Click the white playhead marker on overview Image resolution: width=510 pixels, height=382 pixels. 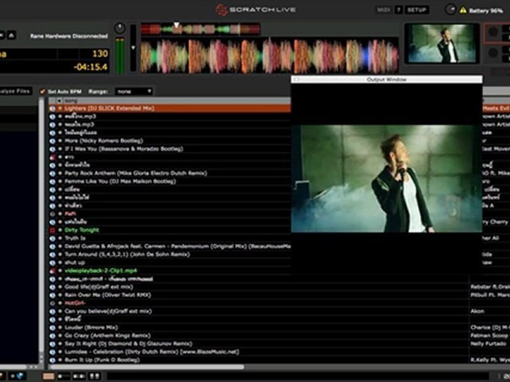[176, 25]
